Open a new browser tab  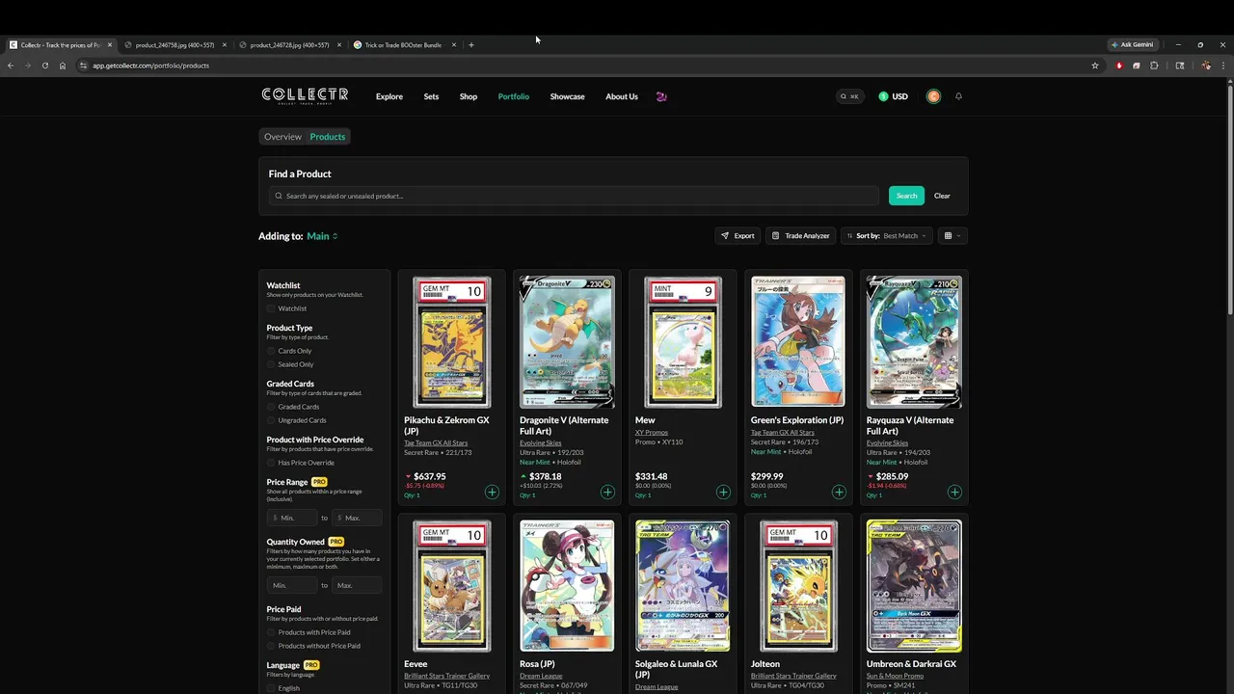(471, 44)
